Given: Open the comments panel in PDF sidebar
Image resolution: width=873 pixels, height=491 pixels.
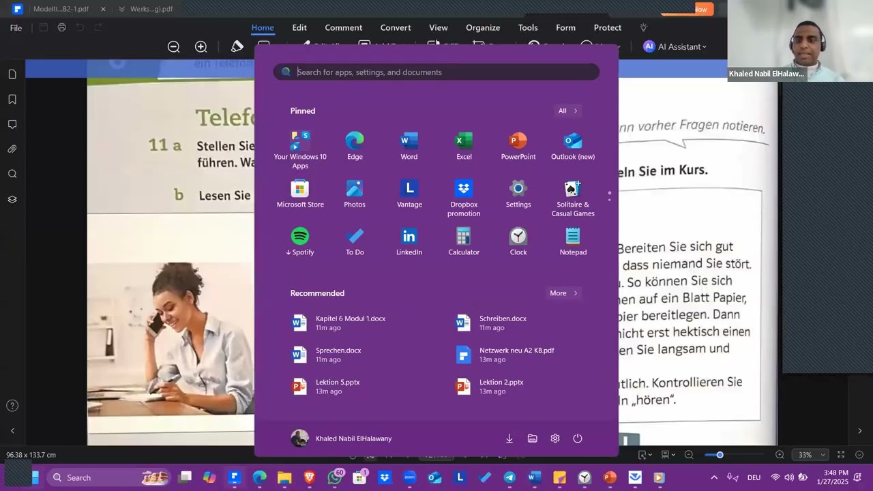Looking at the screenshot, I should pos(12,124).
